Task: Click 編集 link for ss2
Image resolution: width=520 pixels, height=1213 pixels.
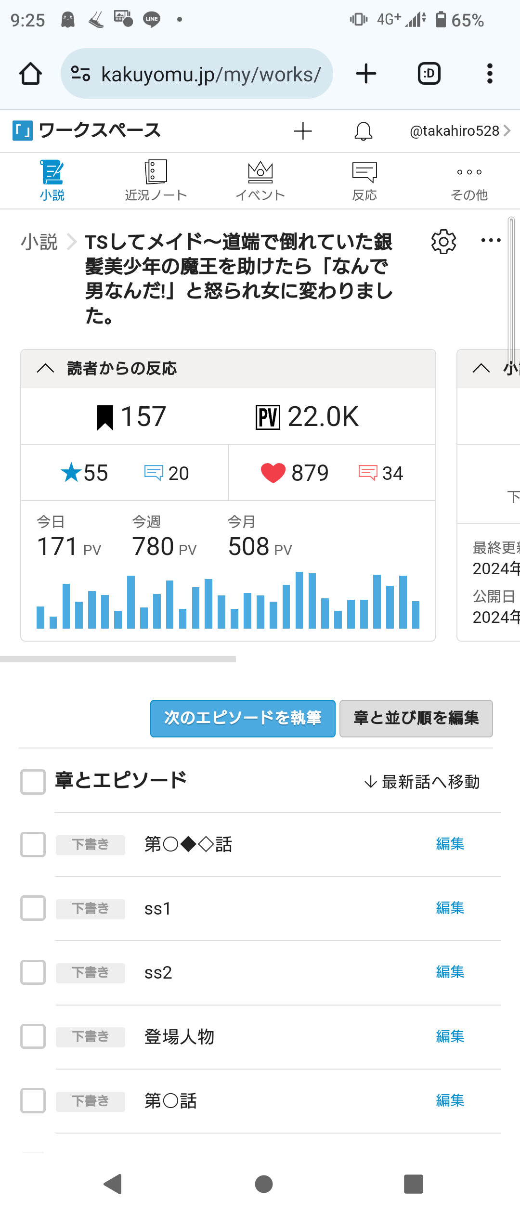Action: (x=450, y=972)
